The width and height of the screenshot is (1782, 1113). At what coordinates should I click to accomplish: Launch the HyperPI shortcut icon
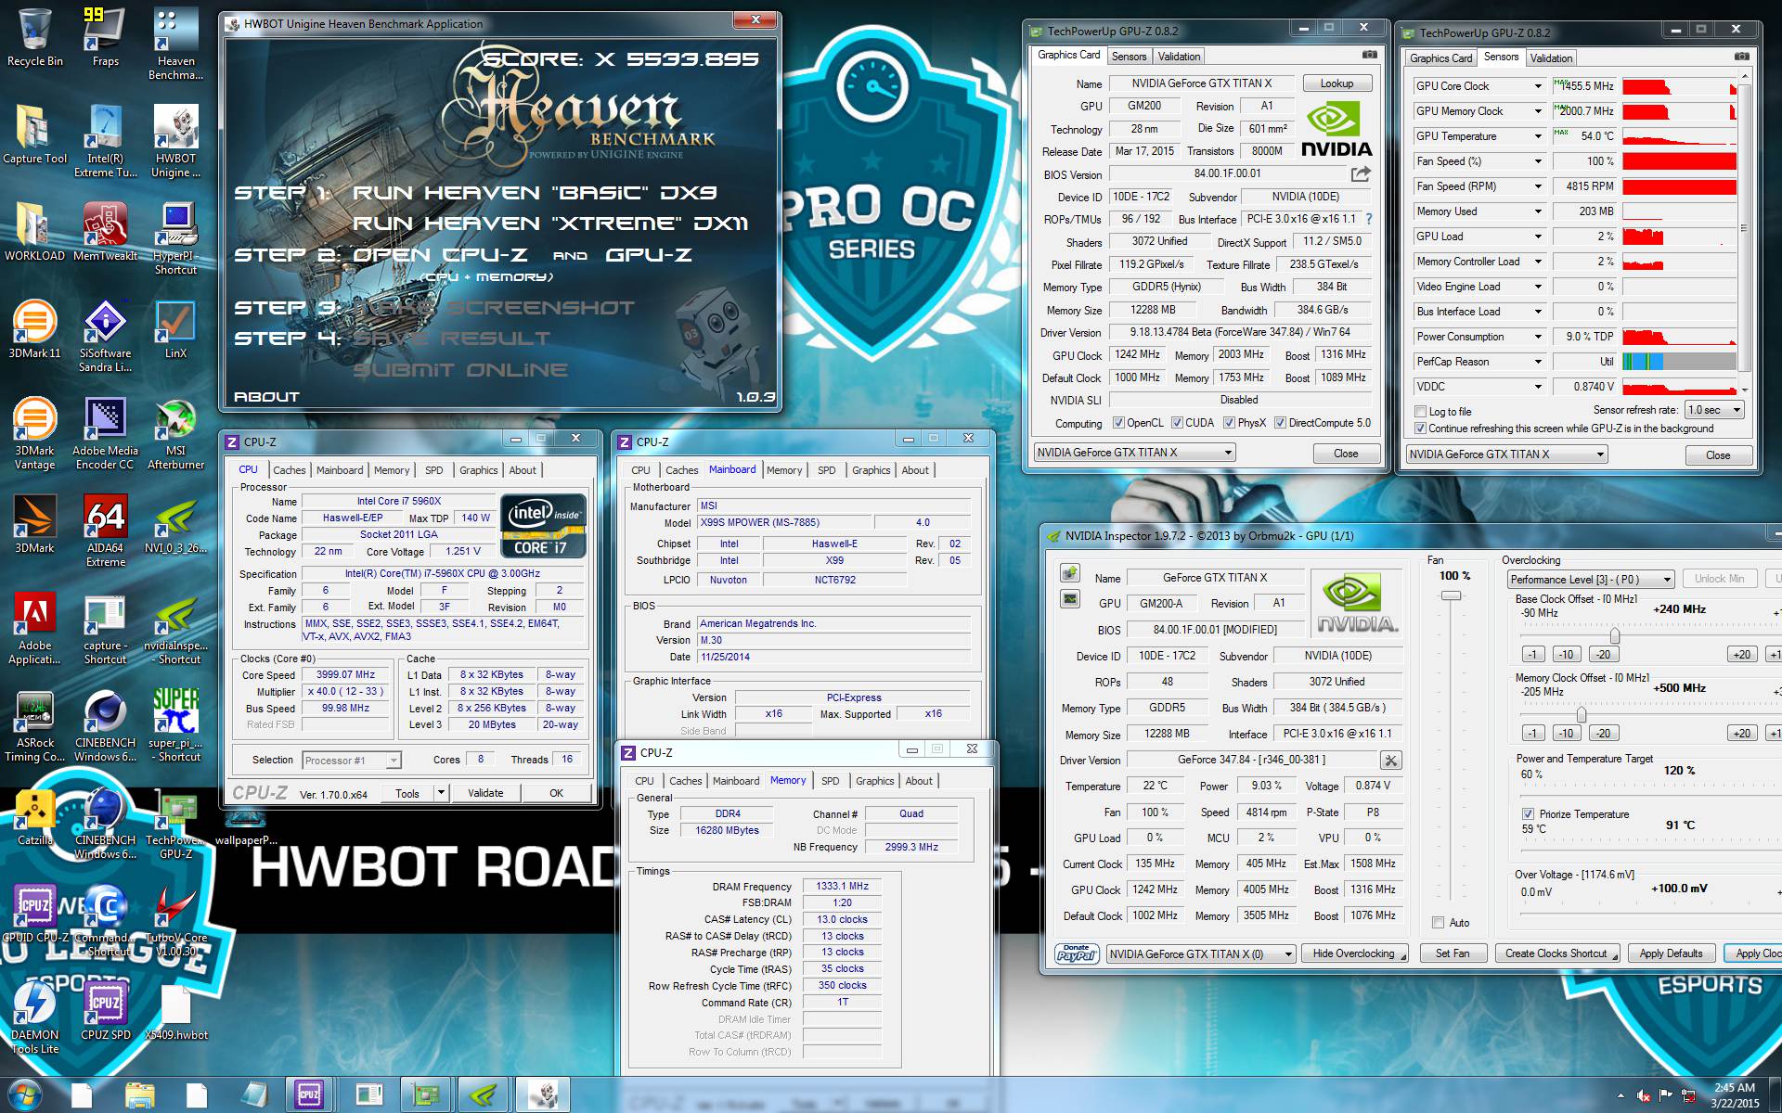[x=175, y=238]
